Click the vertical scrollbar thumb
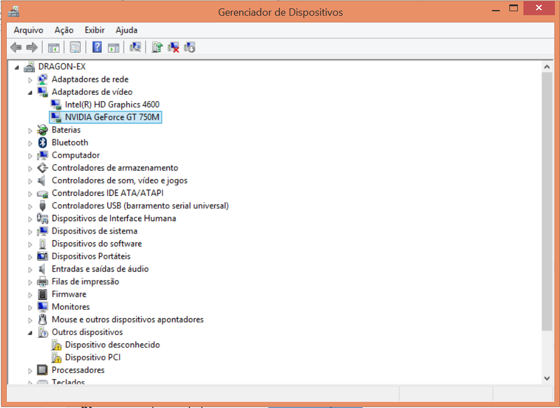Viewport: 560px width, 408px height. point(547,201)
